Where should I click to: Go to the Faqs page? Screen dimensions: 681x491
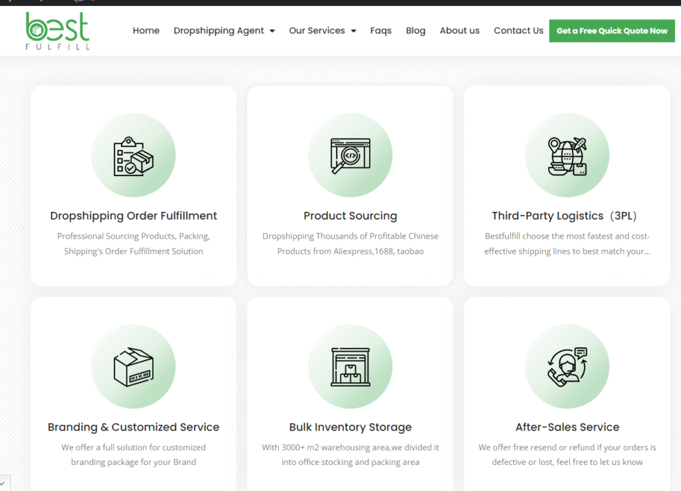pos(380,31)
